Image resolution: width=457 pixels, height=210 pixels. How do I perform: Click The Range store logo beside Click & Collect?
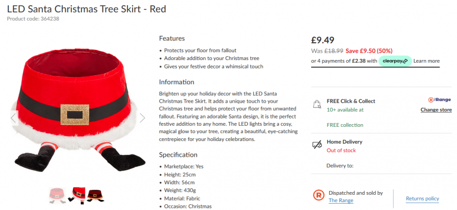click(440, 99)
